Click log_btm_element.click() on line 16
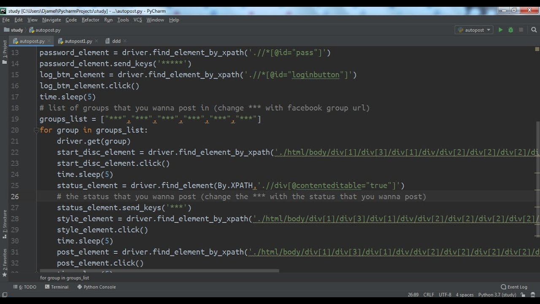This screenshot has height=304, width=540. [89, 86]
